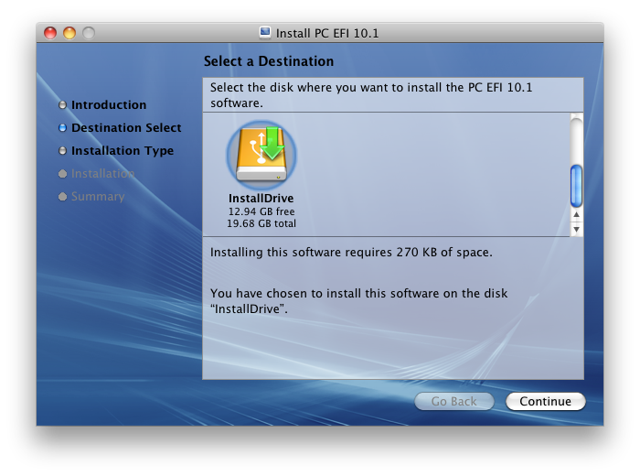Open the Introduction step label
Image resolution: width=640 pixels, height=476 pixels.
pyautogui.click(x=109, y=105)
